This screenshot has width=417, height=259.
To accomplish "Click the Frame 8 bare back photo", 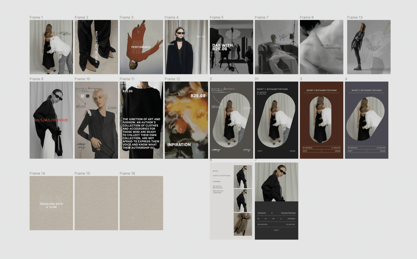I will (321, 47).
